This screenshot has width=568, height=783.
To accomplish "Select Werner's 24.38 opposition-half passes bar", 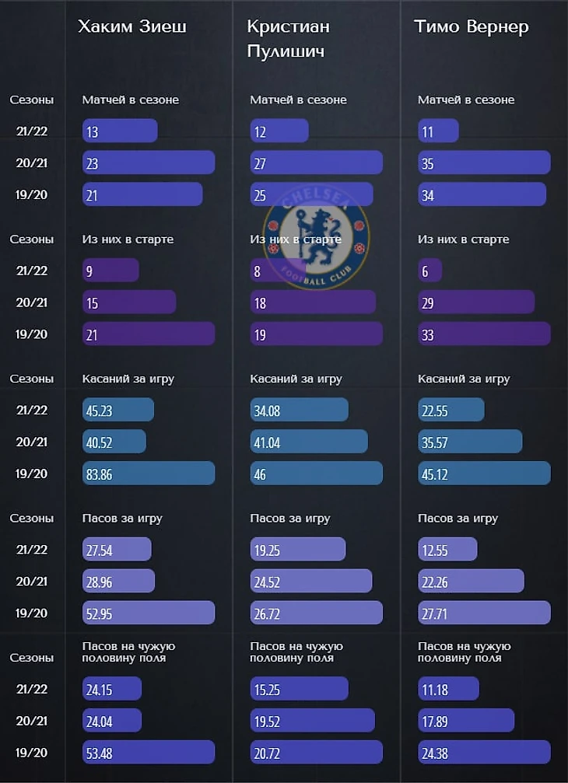I will [x=483, y=752].
